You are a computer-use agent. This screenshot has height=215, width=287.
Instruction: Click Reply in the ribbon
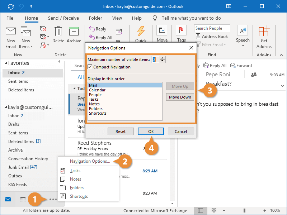click(x=98, y=29)
